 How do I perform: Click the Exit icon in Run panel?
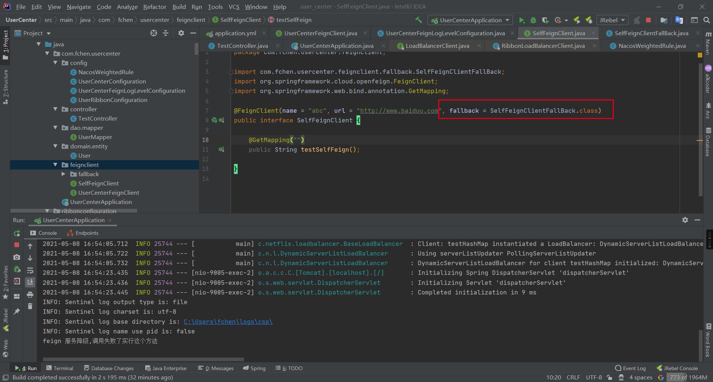17,281
